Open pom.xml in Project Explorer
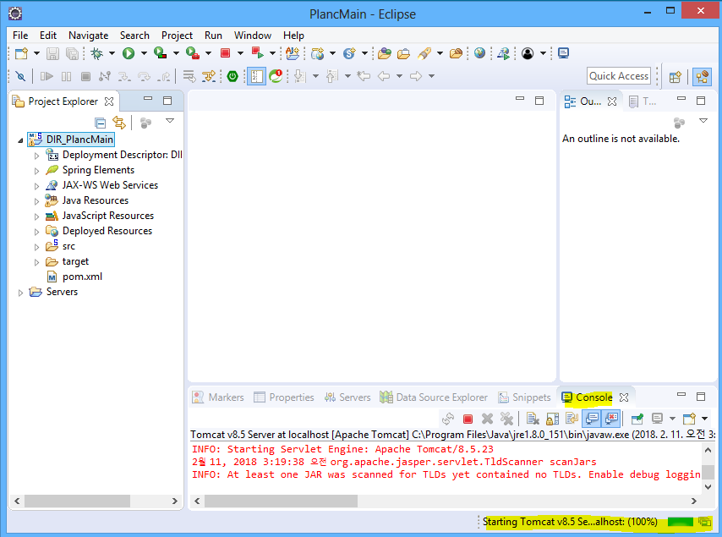This screenshot has width=722, height=537. 82,277
